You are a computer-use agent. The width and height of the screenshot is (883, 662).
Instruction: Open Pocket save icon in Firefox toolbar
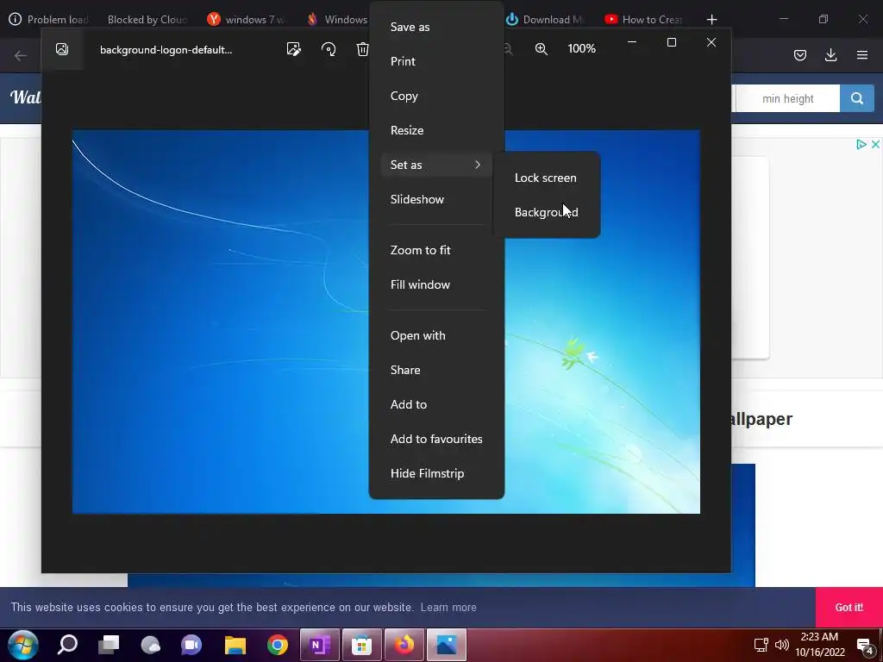[x=800, y=55]
